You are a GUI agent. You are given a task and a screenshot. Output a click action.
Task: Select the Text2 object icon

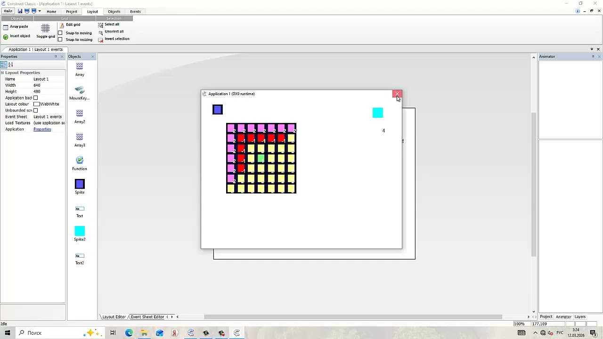tap(80, 256)
